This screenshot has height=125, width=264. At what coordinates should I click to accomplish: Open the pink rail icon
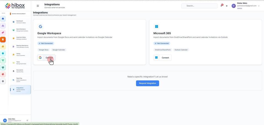click(x=3, y=32)
